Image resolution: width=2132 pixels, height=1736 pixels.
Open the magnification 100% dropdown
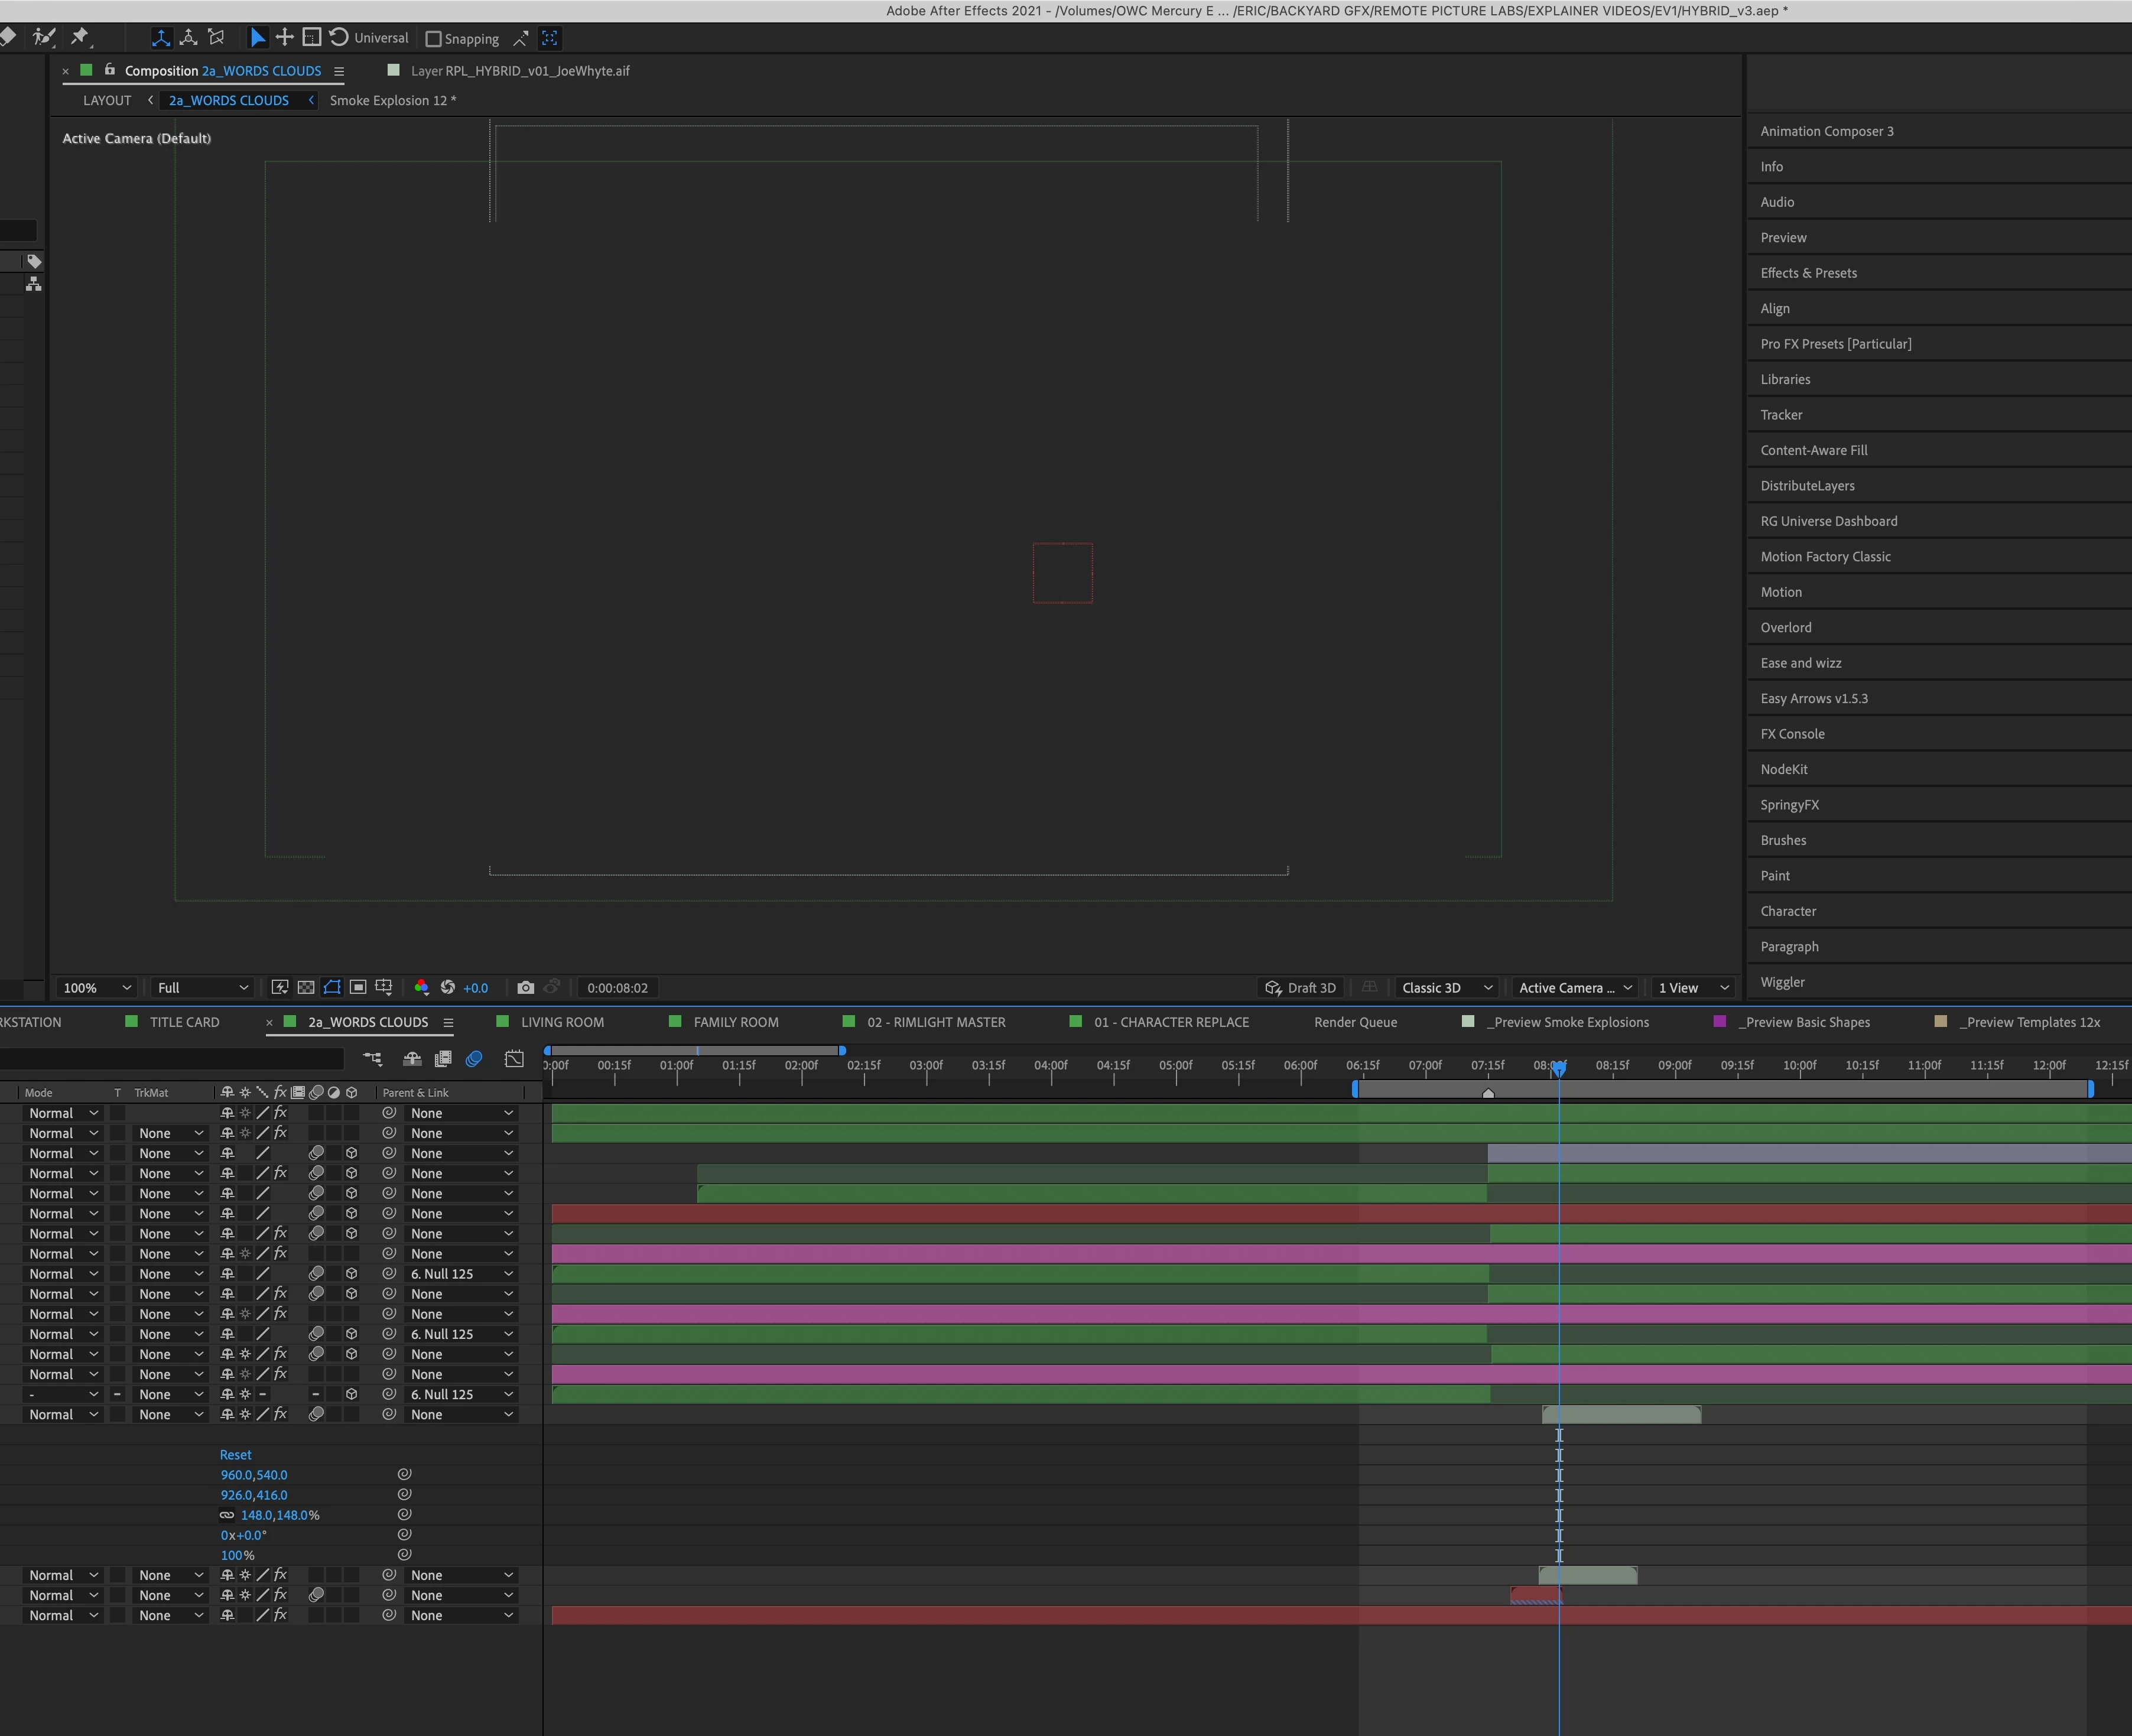tap(96, 987)
